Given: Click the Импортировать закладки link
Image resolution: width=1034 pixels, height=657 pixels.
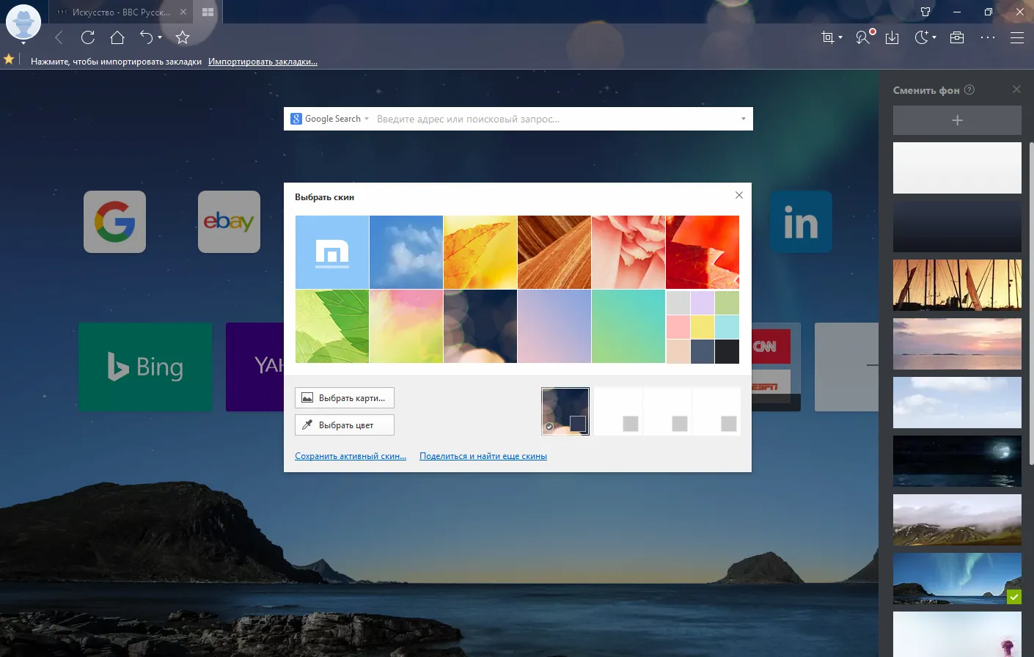Looking at the screenshot, I should [263, 62].
